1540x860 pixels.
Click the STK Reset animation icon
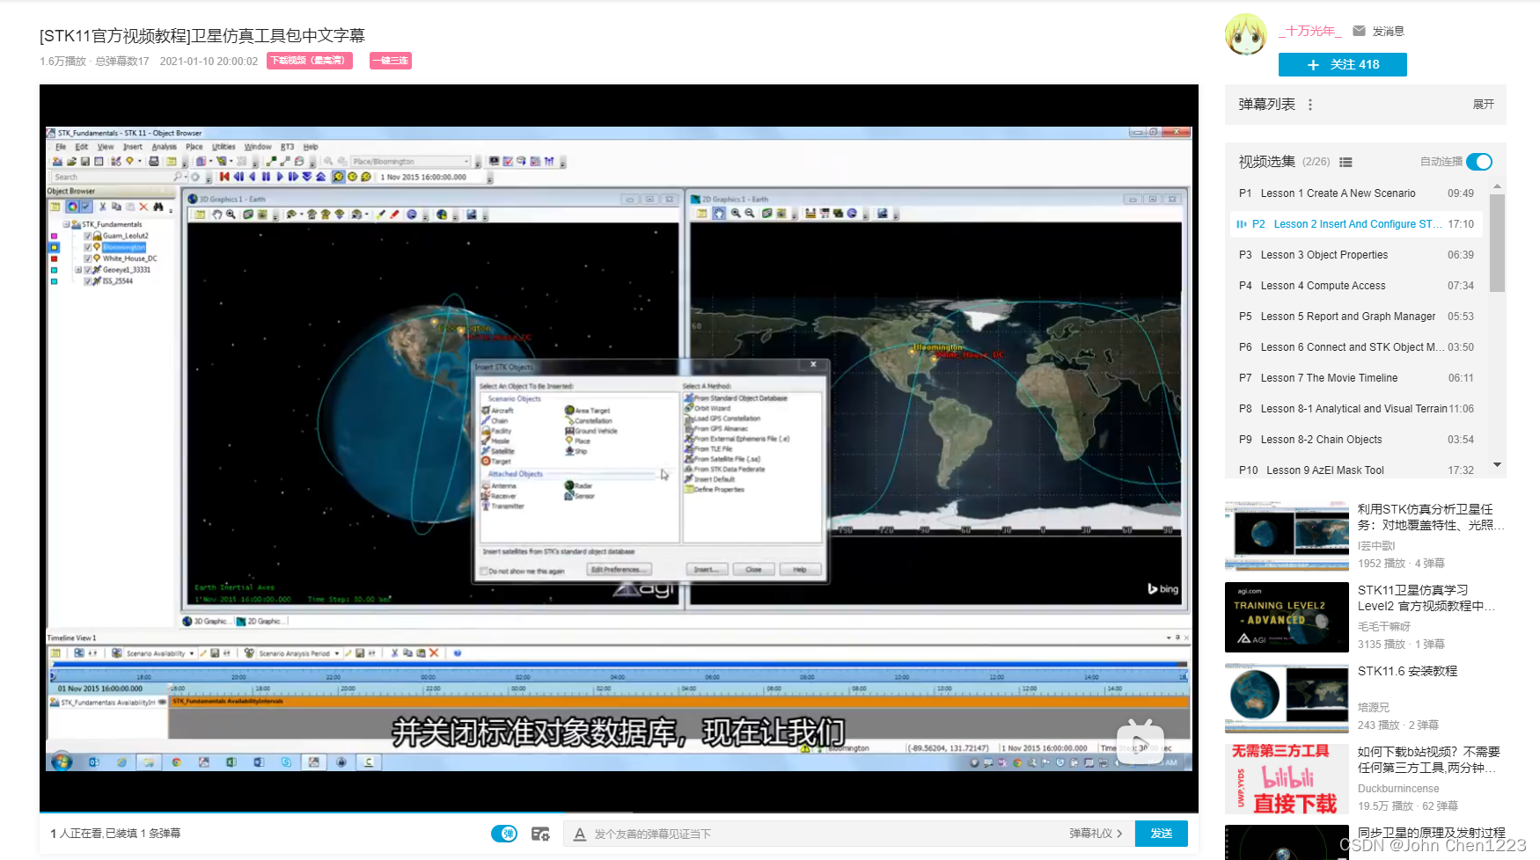pyautogui.click(x=224, y=177)
